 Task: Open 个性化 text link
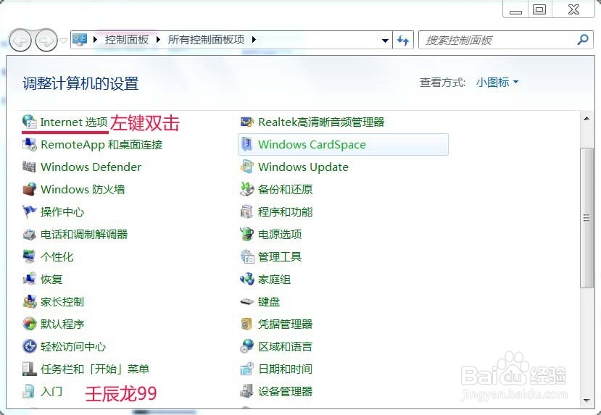coord(57,257)
